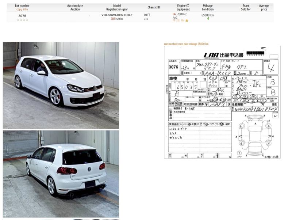Click the warning triangle icon beside FF 211 lhs
The width and height of the screenshot is (292, 220).
187,20
